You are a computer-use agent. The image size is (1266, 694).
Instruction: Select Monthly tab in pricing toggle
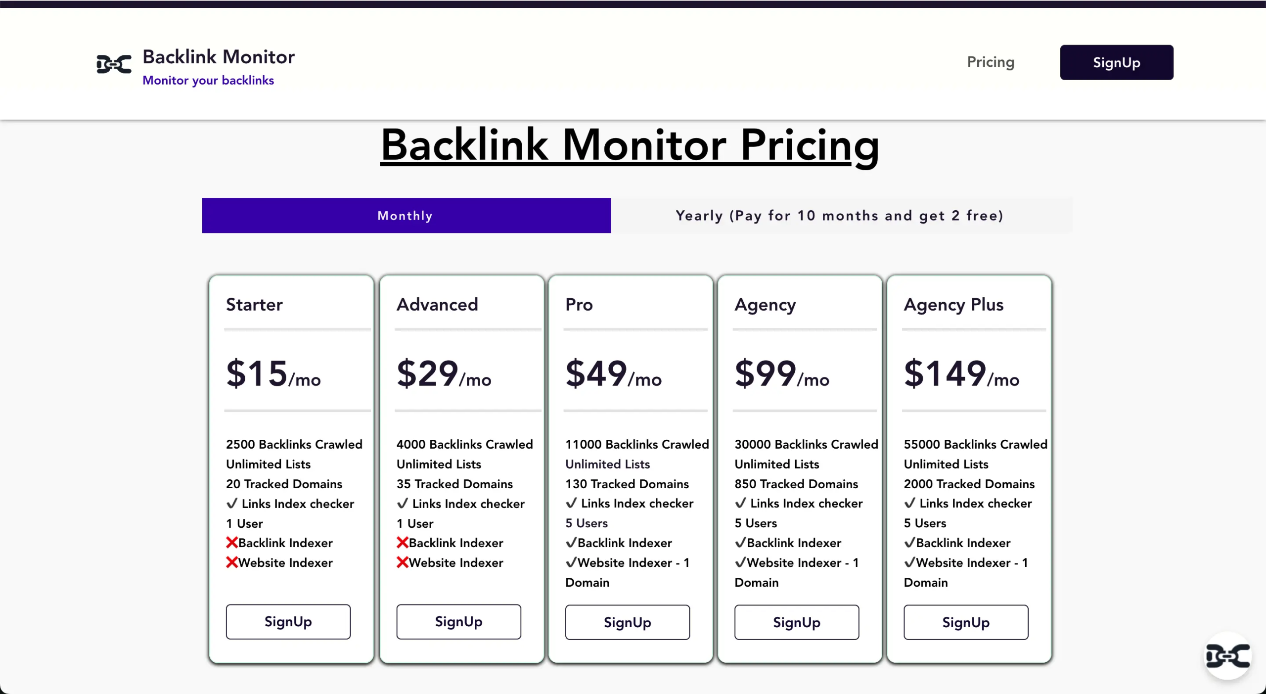pyautogui.click(x=406, y=215)
